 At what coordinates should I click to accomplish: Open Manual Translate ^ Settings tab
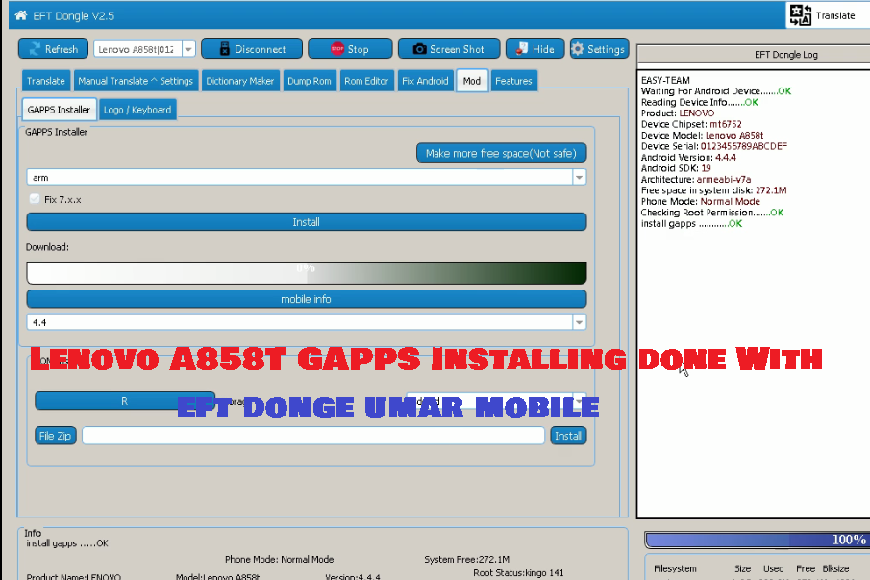point(136,81)
